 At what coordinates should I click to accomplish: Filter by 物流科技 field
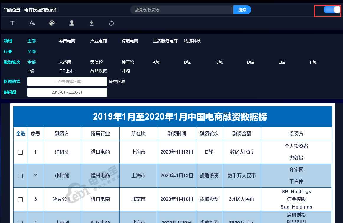point(192,41)
